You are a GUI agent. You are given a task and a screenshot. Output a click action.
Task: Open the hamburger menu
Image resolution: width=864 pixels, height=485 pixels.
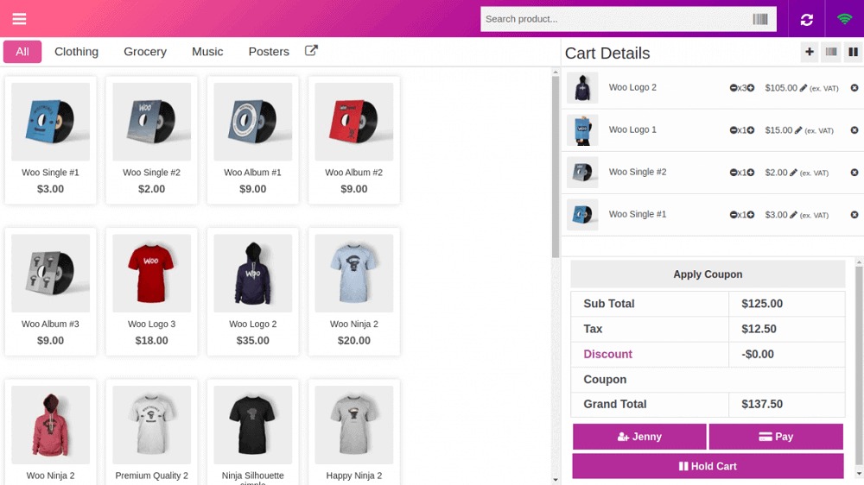(19, 19)
